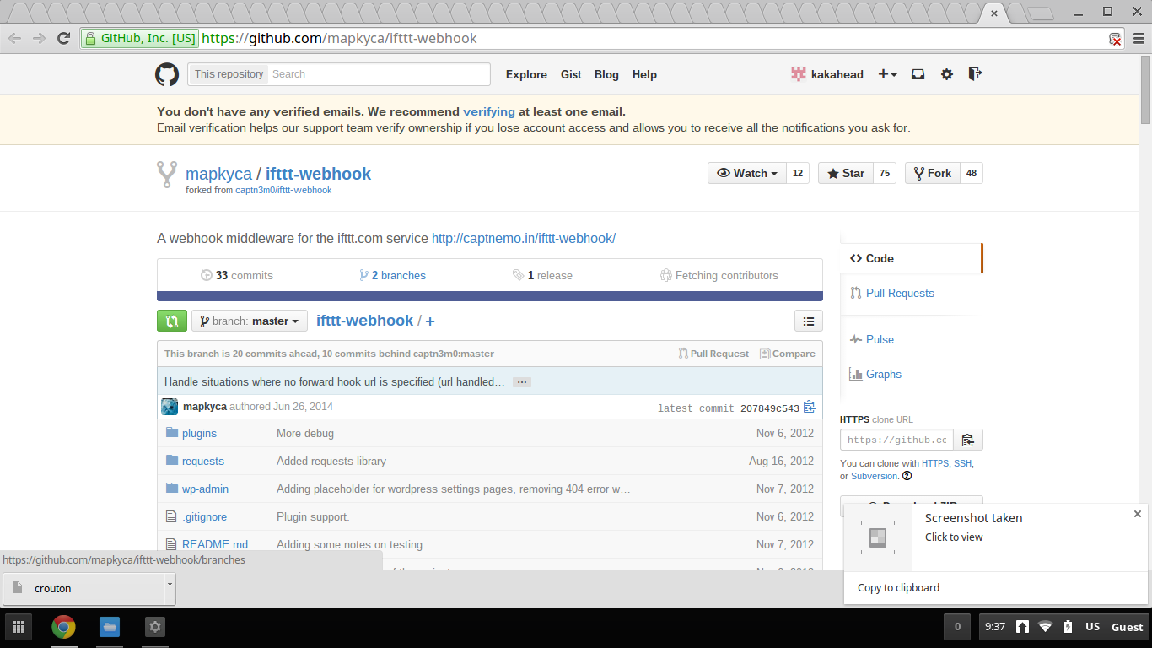Open mapkyca owner link
The image size is (1152, 648).
pyautogui.click(x=218, y=174)
